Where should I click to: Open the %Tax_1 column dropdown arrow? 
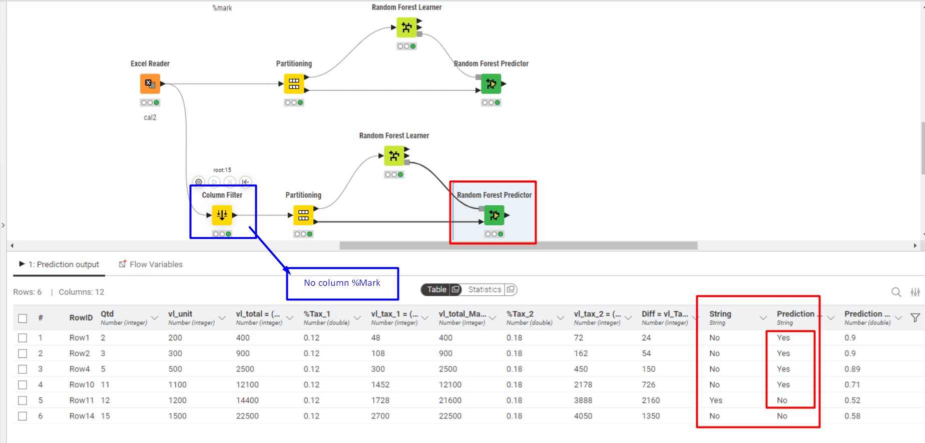click(357, 318)
